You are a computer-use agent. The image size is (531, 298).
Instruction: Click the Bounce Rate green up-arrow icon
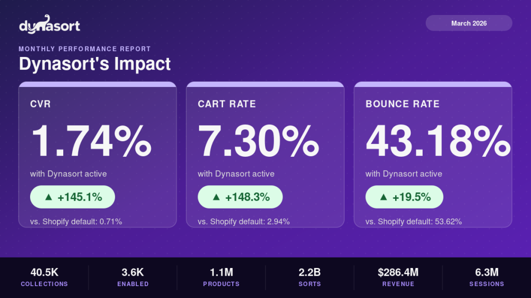(x=384, y=197)
